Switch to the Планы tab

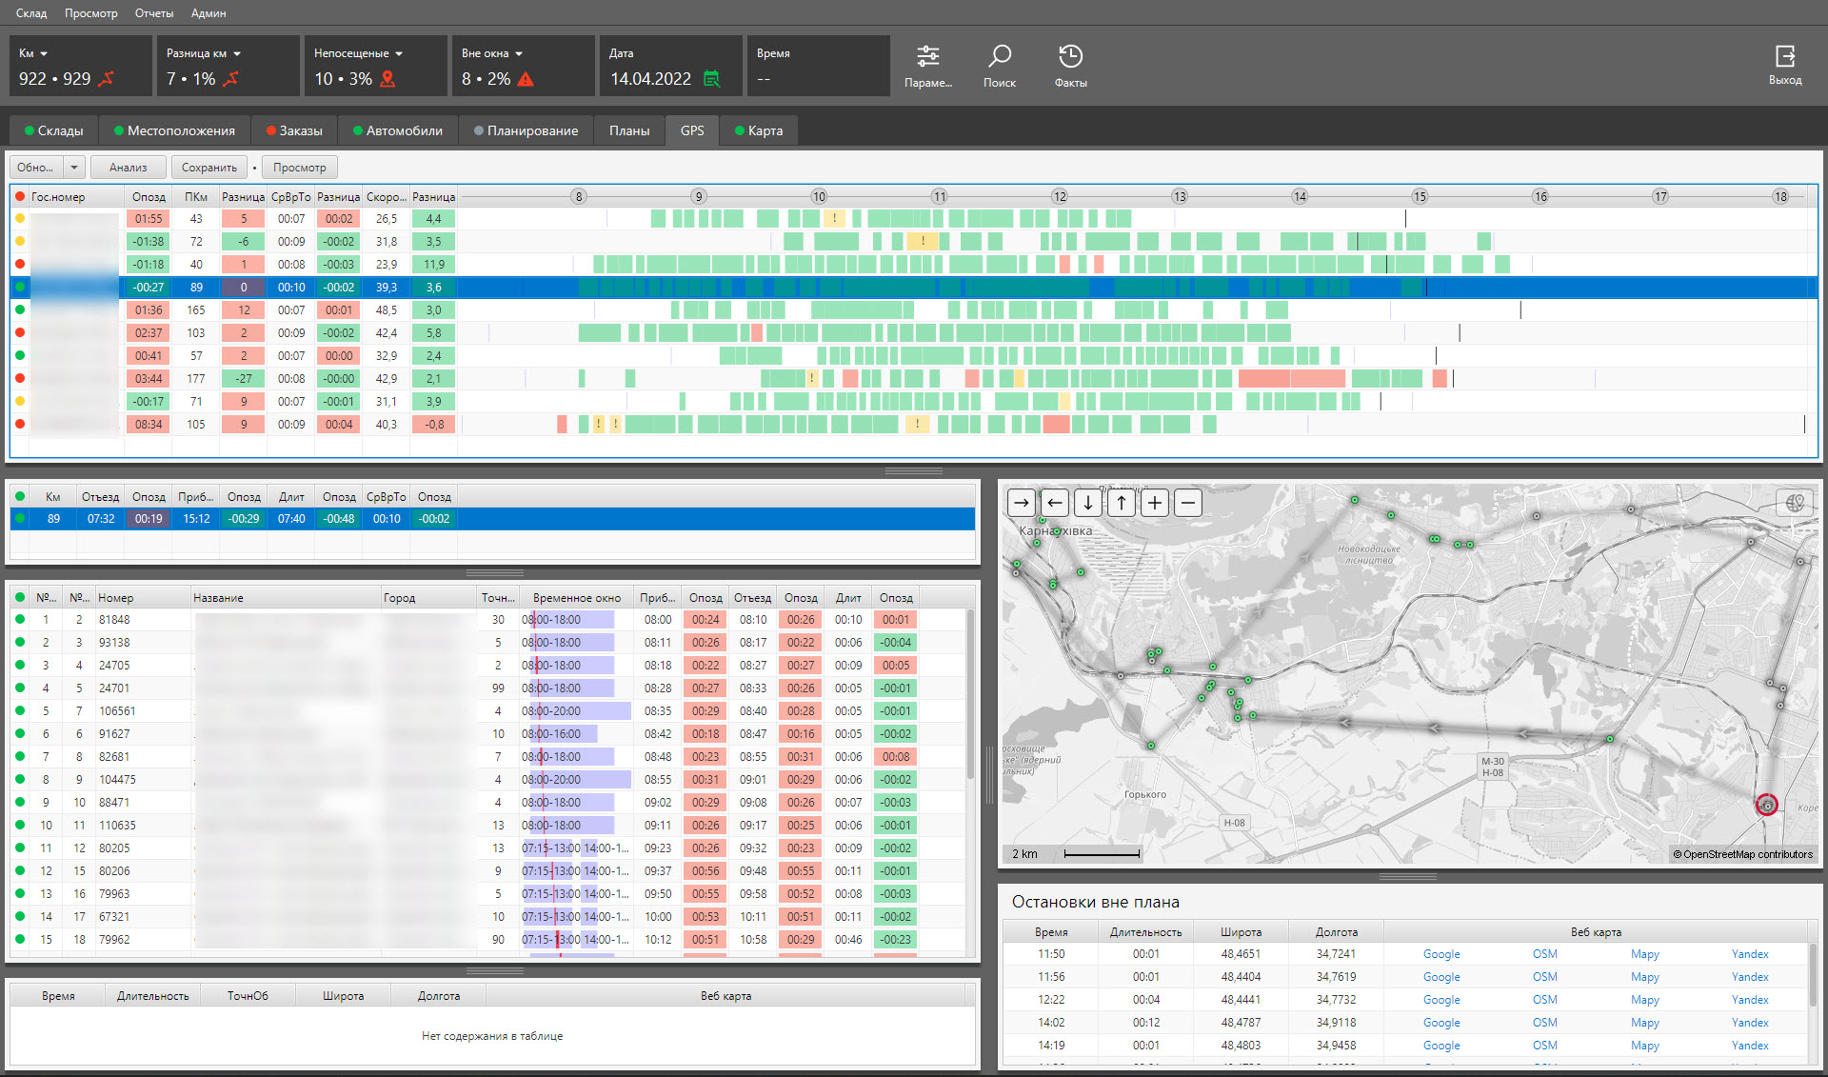coord(629,130)
